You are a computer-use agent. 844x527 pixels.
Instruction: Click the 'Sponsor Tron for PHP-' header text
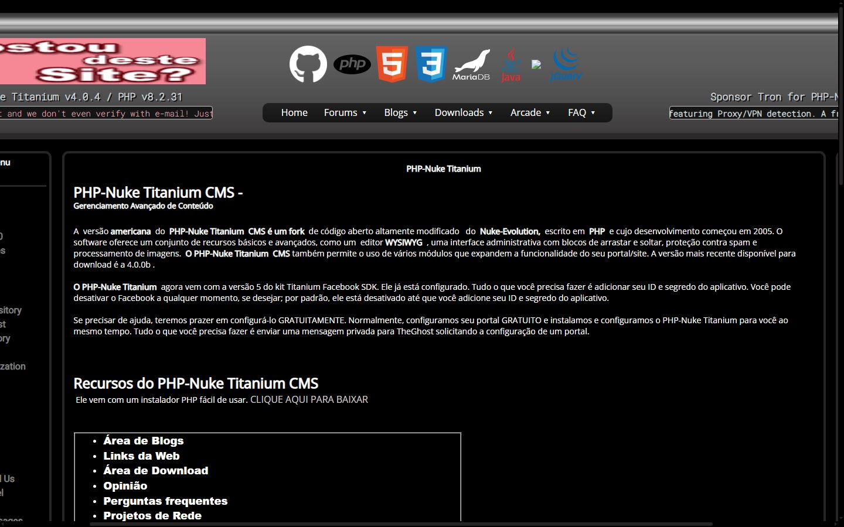tap(774, 97)
